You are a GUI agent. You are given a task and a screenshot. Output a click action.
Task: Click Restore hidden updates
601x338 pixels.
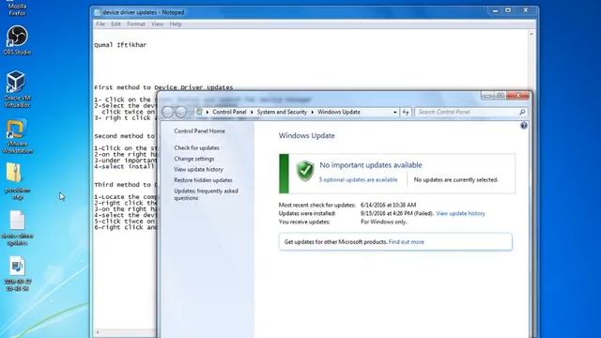pos(203,180)
